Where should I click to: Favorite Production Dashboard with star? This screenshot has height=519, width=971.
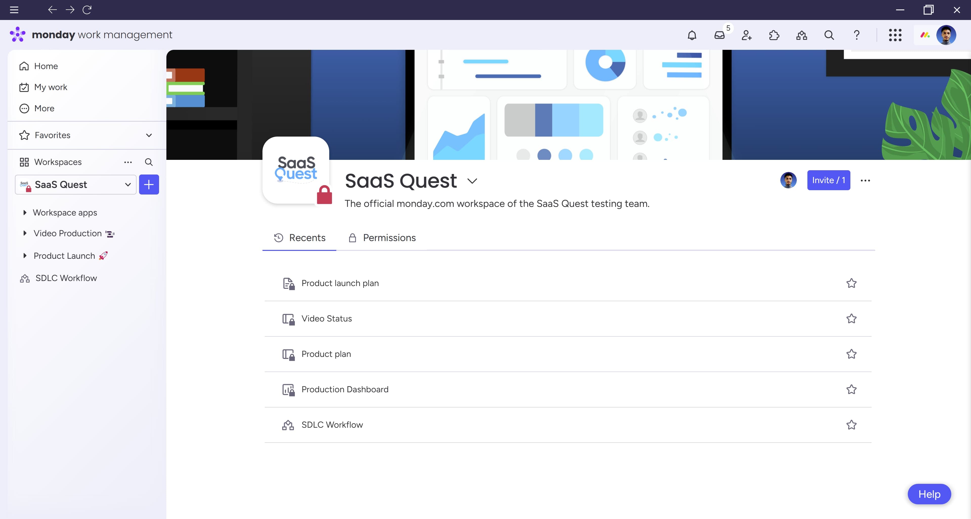click(x=851, y=389)
